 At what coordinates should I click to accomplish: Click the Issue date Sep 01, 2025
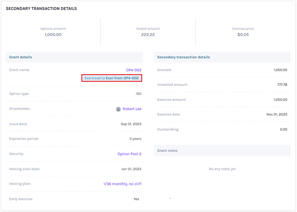pos(131,124)
